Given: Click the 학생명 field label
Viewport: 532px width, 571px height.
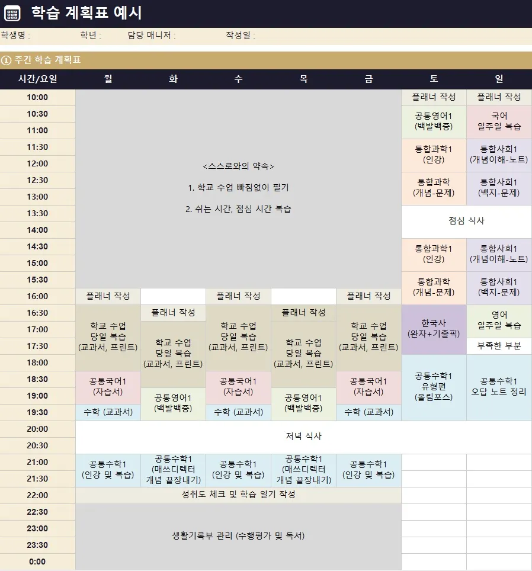Looking at the screenshot, I should click(15, 36).
